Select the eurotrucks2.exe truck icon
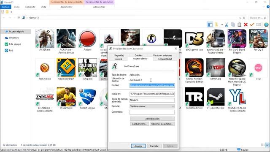Viewport: 270px width, 152px height. 216,38
